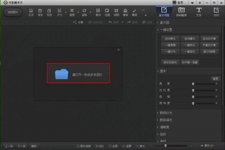Open the 拼图 (Collage) tool

click(116, 12)
